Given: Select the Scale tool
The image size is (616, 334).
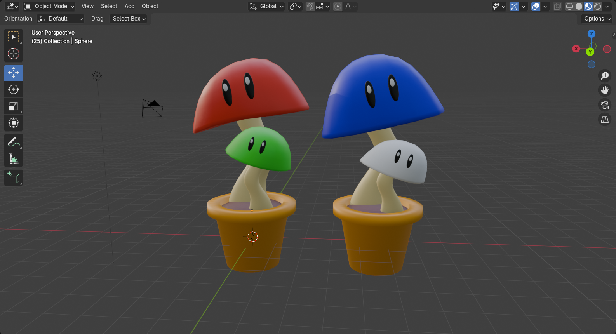Looking at the screenshot, I should pos(14,106).
